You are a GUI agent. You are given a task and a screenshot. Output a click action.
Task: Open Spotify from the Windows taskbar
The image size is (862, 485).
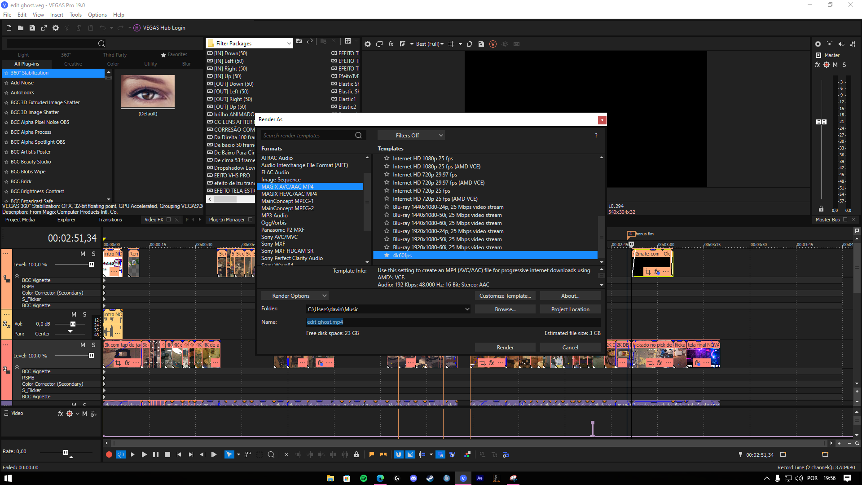click(364, 478)
